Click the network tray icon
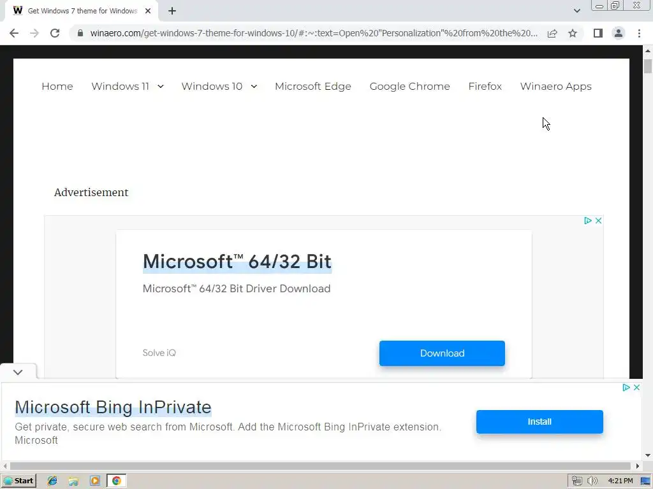This screenshot has height=489, width=653. (576, 481)
